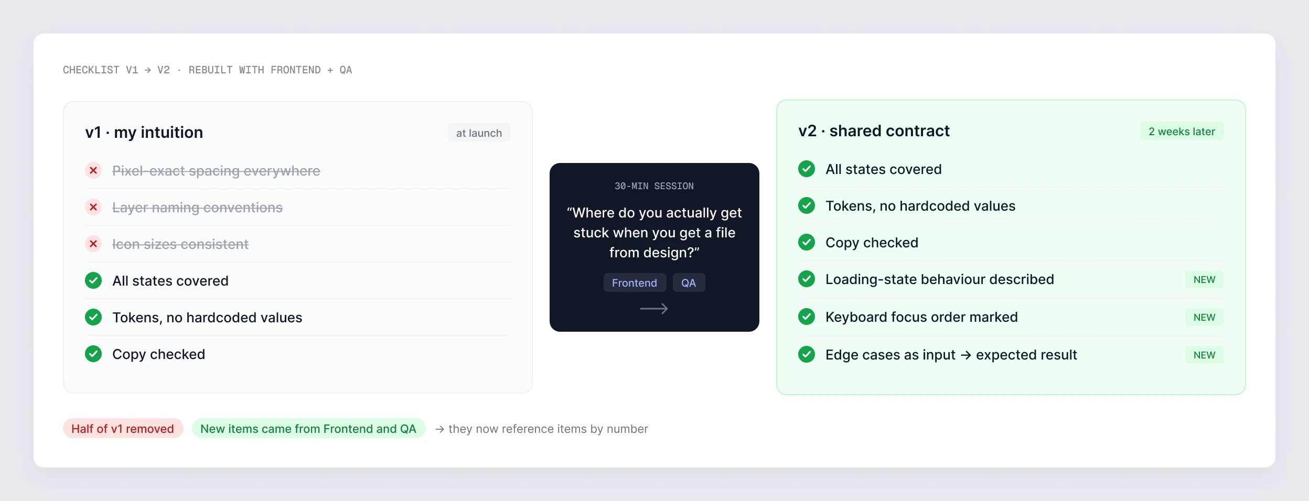This screenshot has width=1309, height=501.
Task: Click the NEW badge for Loading-state behaviour
Action: (x=1204, y=279)
